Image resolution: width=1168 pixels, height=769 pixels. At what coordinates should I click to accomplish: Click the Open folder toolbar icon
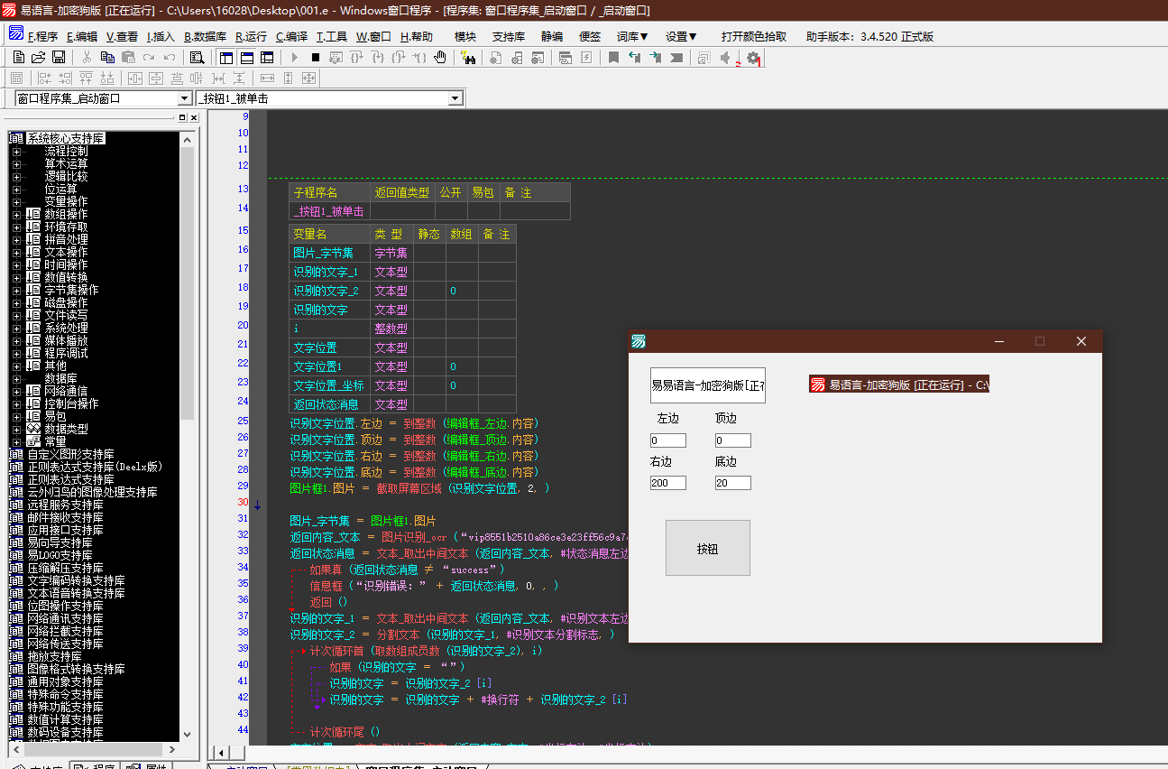[38, 58]
